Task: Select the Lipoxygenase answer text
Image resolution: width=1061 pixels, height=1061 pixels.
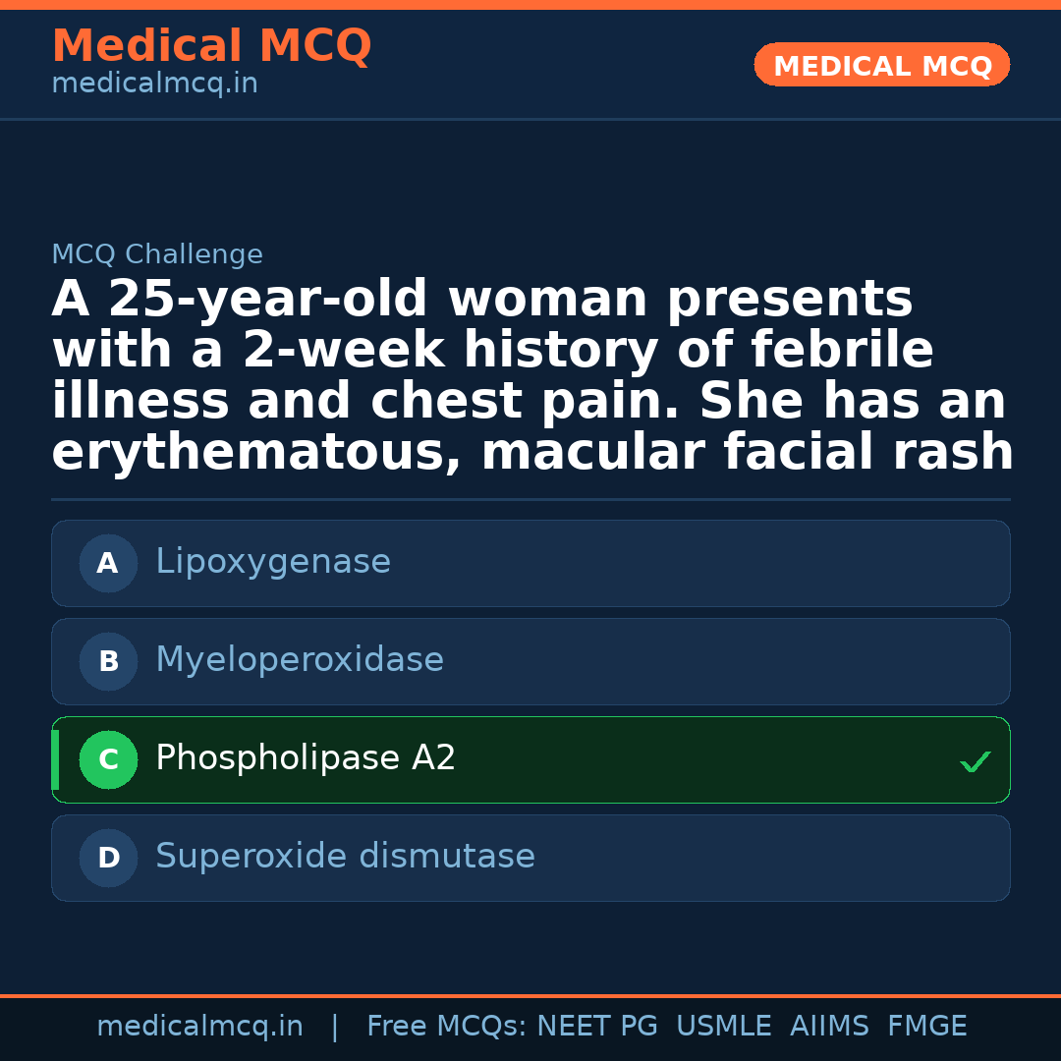Action: pos(273,562)
